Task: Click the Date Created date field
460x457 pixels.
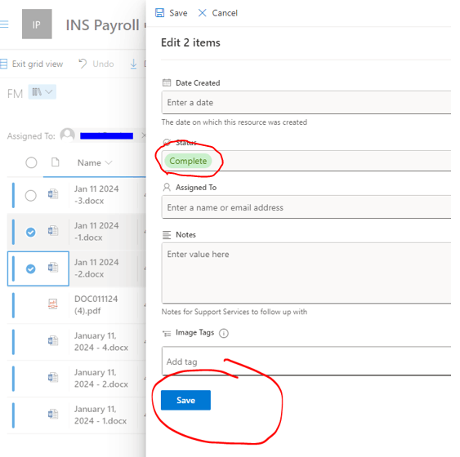Action: [306, 103]
